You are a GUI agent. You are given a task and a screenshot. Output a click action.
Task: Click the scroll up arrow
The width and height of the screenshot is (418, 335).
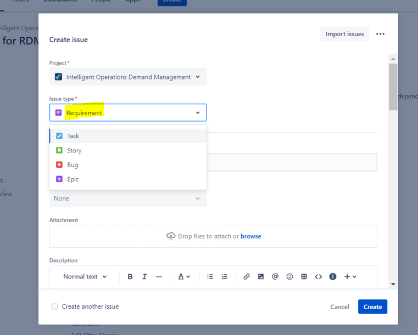click(393, 59)
